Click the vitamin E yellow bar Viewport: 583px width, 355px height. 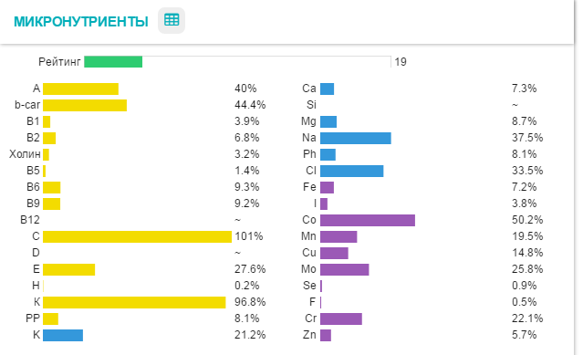coord(68,269)
